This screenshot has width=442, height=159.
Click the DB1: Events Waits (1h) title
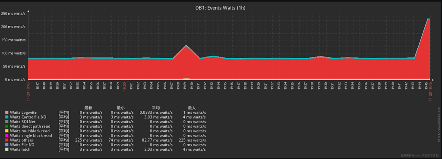pyautogui.click(x=221, y=8)
